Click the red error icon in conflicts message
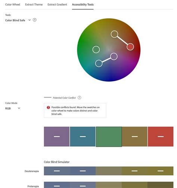The width and height of the screenshot is (177, 188). (48, 107)
